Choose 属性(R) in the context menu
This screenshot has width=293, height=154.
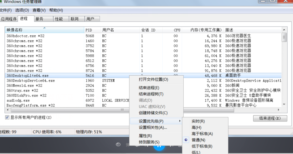tap(156, 136)
